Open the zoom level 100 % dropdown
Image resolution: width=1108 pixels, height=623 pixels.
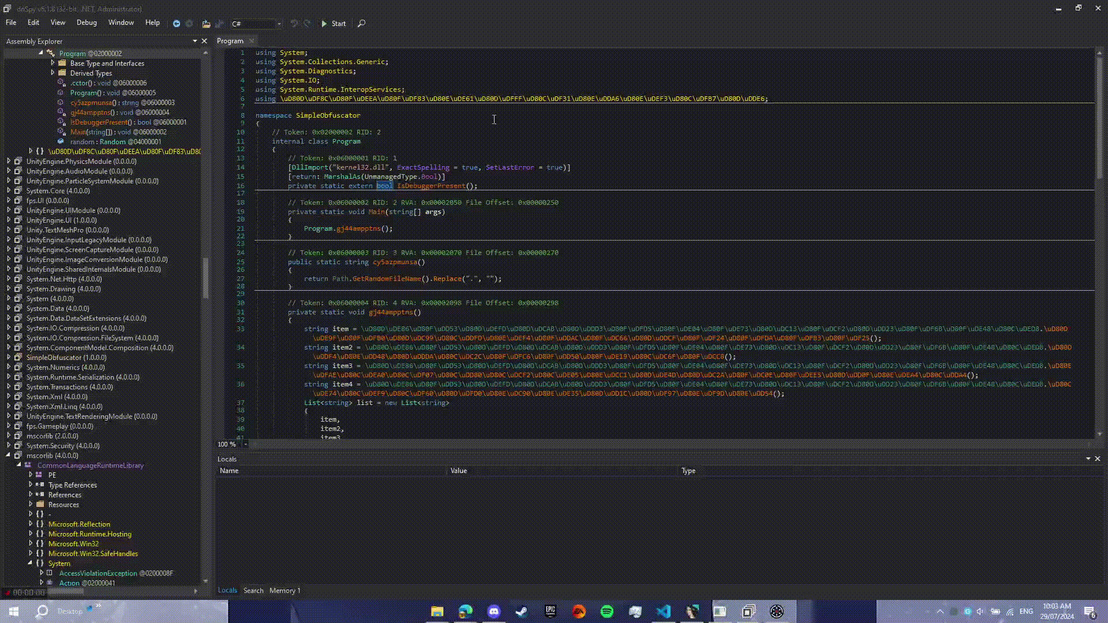pyautogui.click(x=245, y=444)
